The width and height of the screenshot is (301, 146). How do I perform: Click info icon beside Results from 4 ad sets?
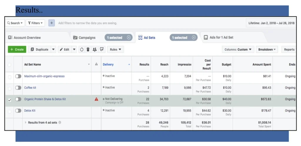coord(60,122)
